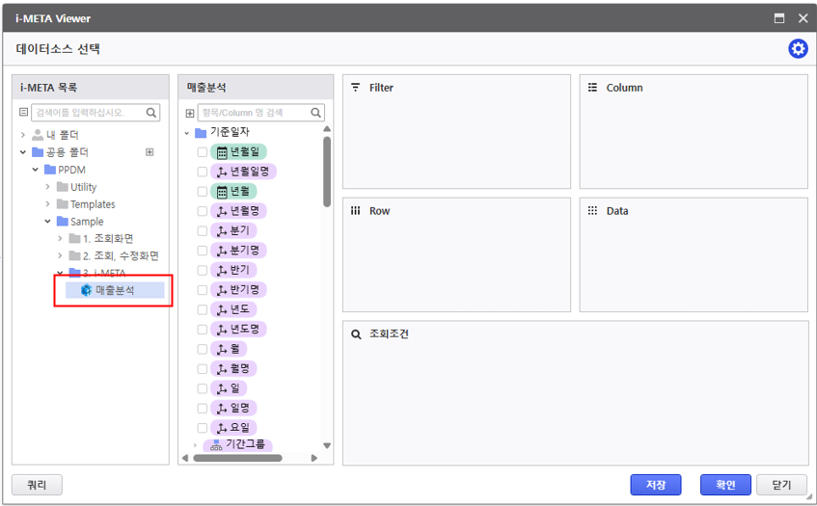Viewport: 817px width, 506px height.
Task: Click the expand-all icon beside 공용 폴더
Action: [x=150, y=152]
